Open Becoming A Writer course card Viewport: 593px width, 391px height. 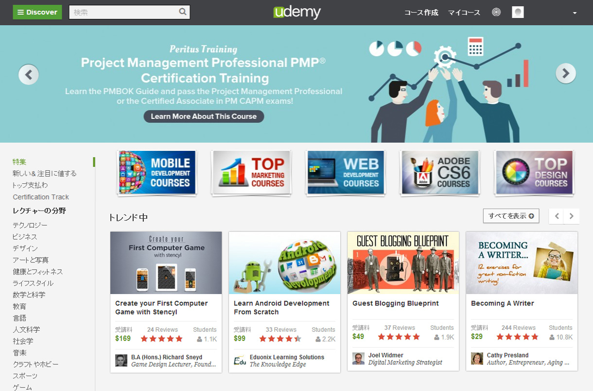[522, 301]
